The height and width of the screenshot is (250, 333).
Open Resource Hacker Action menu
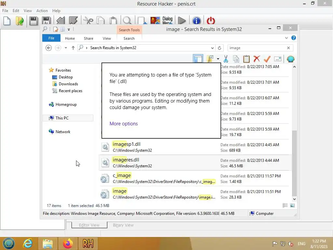tap(42, 11)
